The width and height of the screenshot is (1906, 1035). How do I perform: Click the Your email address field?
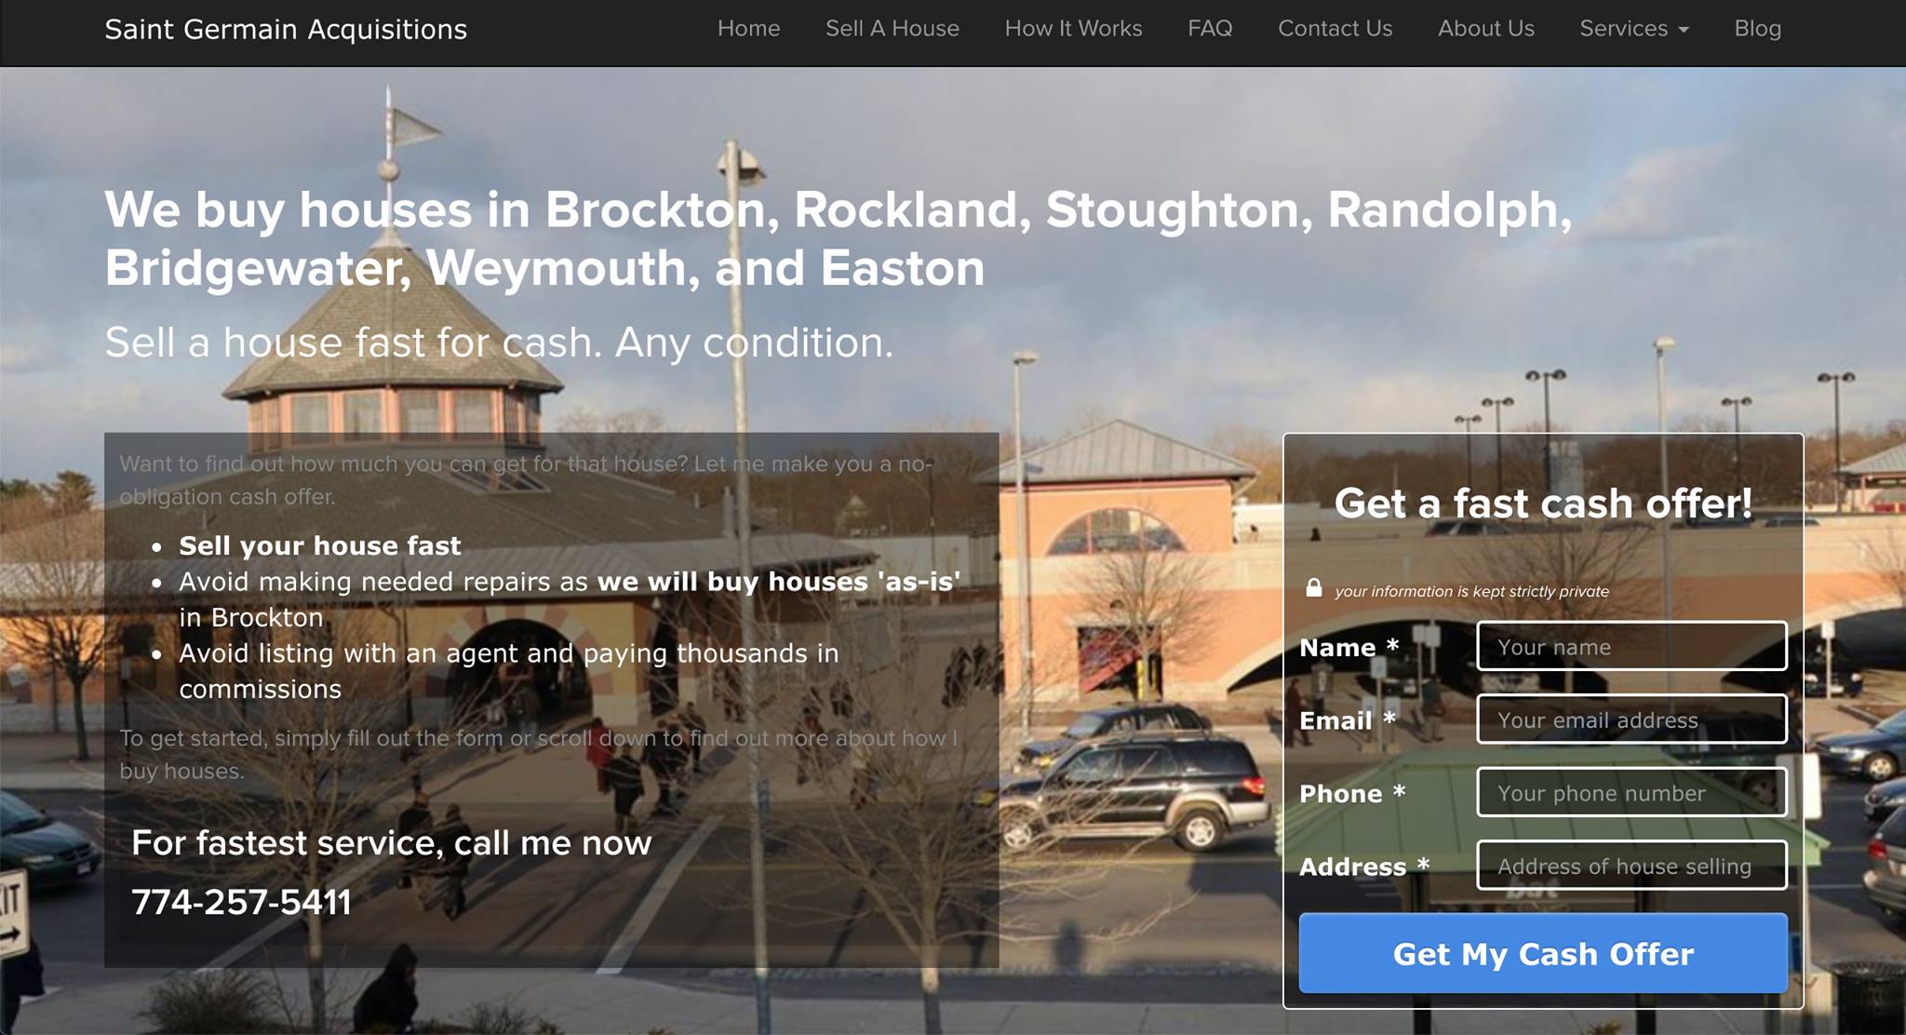1631,719
